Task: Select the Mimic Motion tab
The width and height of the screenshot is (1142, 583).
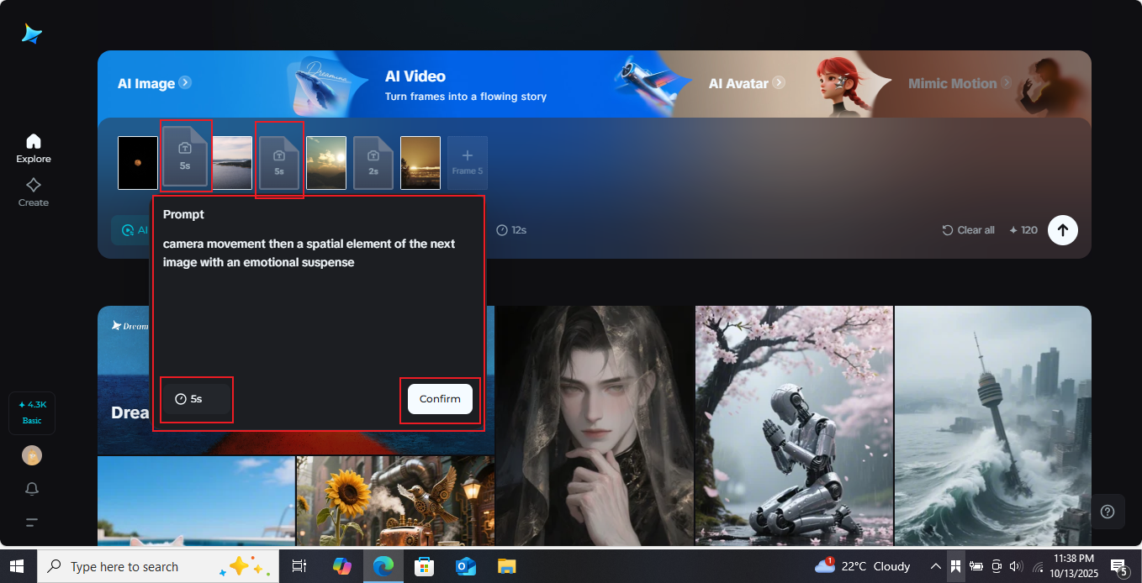Action: click(961, 83)
